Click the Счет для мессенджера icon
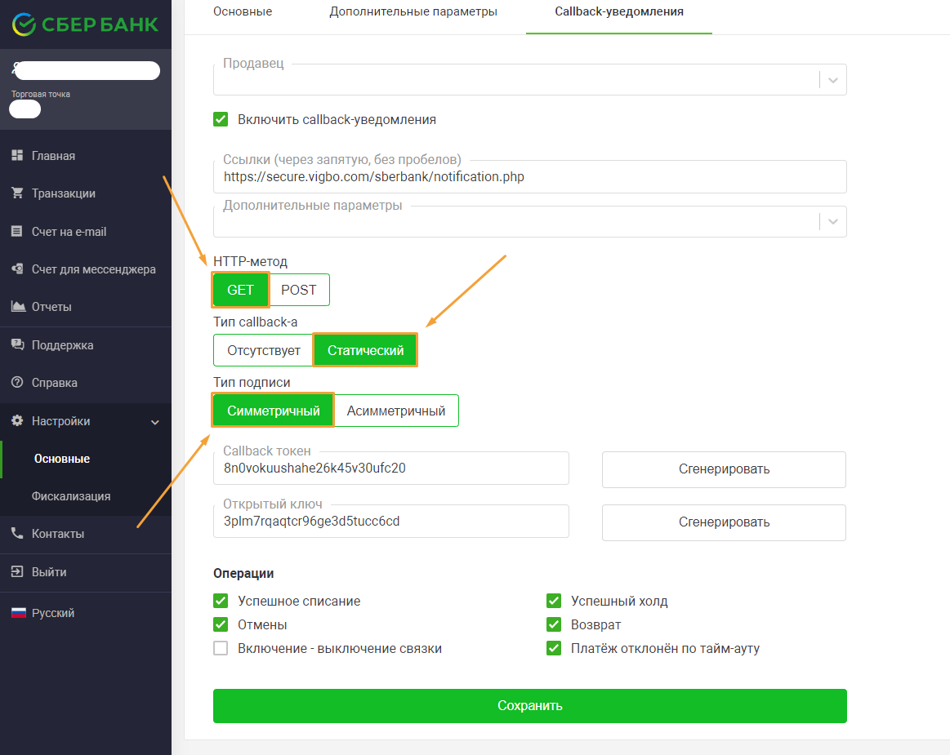Viewport: 950px width, 755px height. tap(17, 269)
